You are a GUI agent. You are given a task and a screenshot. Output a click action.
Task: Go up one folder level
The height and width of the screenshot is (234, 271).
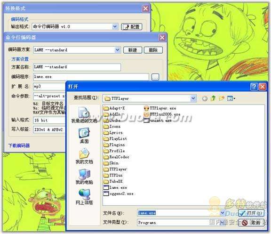click(x=213, y=98)
